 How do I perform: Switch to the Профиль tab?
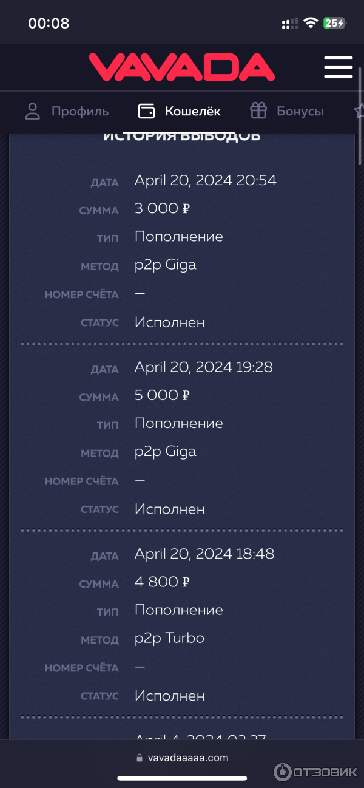pyautogui.click(x=79, y=112)
